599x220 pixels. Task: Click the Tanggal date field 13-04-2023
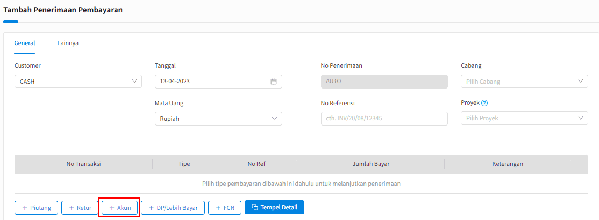(x=218, y=82)
